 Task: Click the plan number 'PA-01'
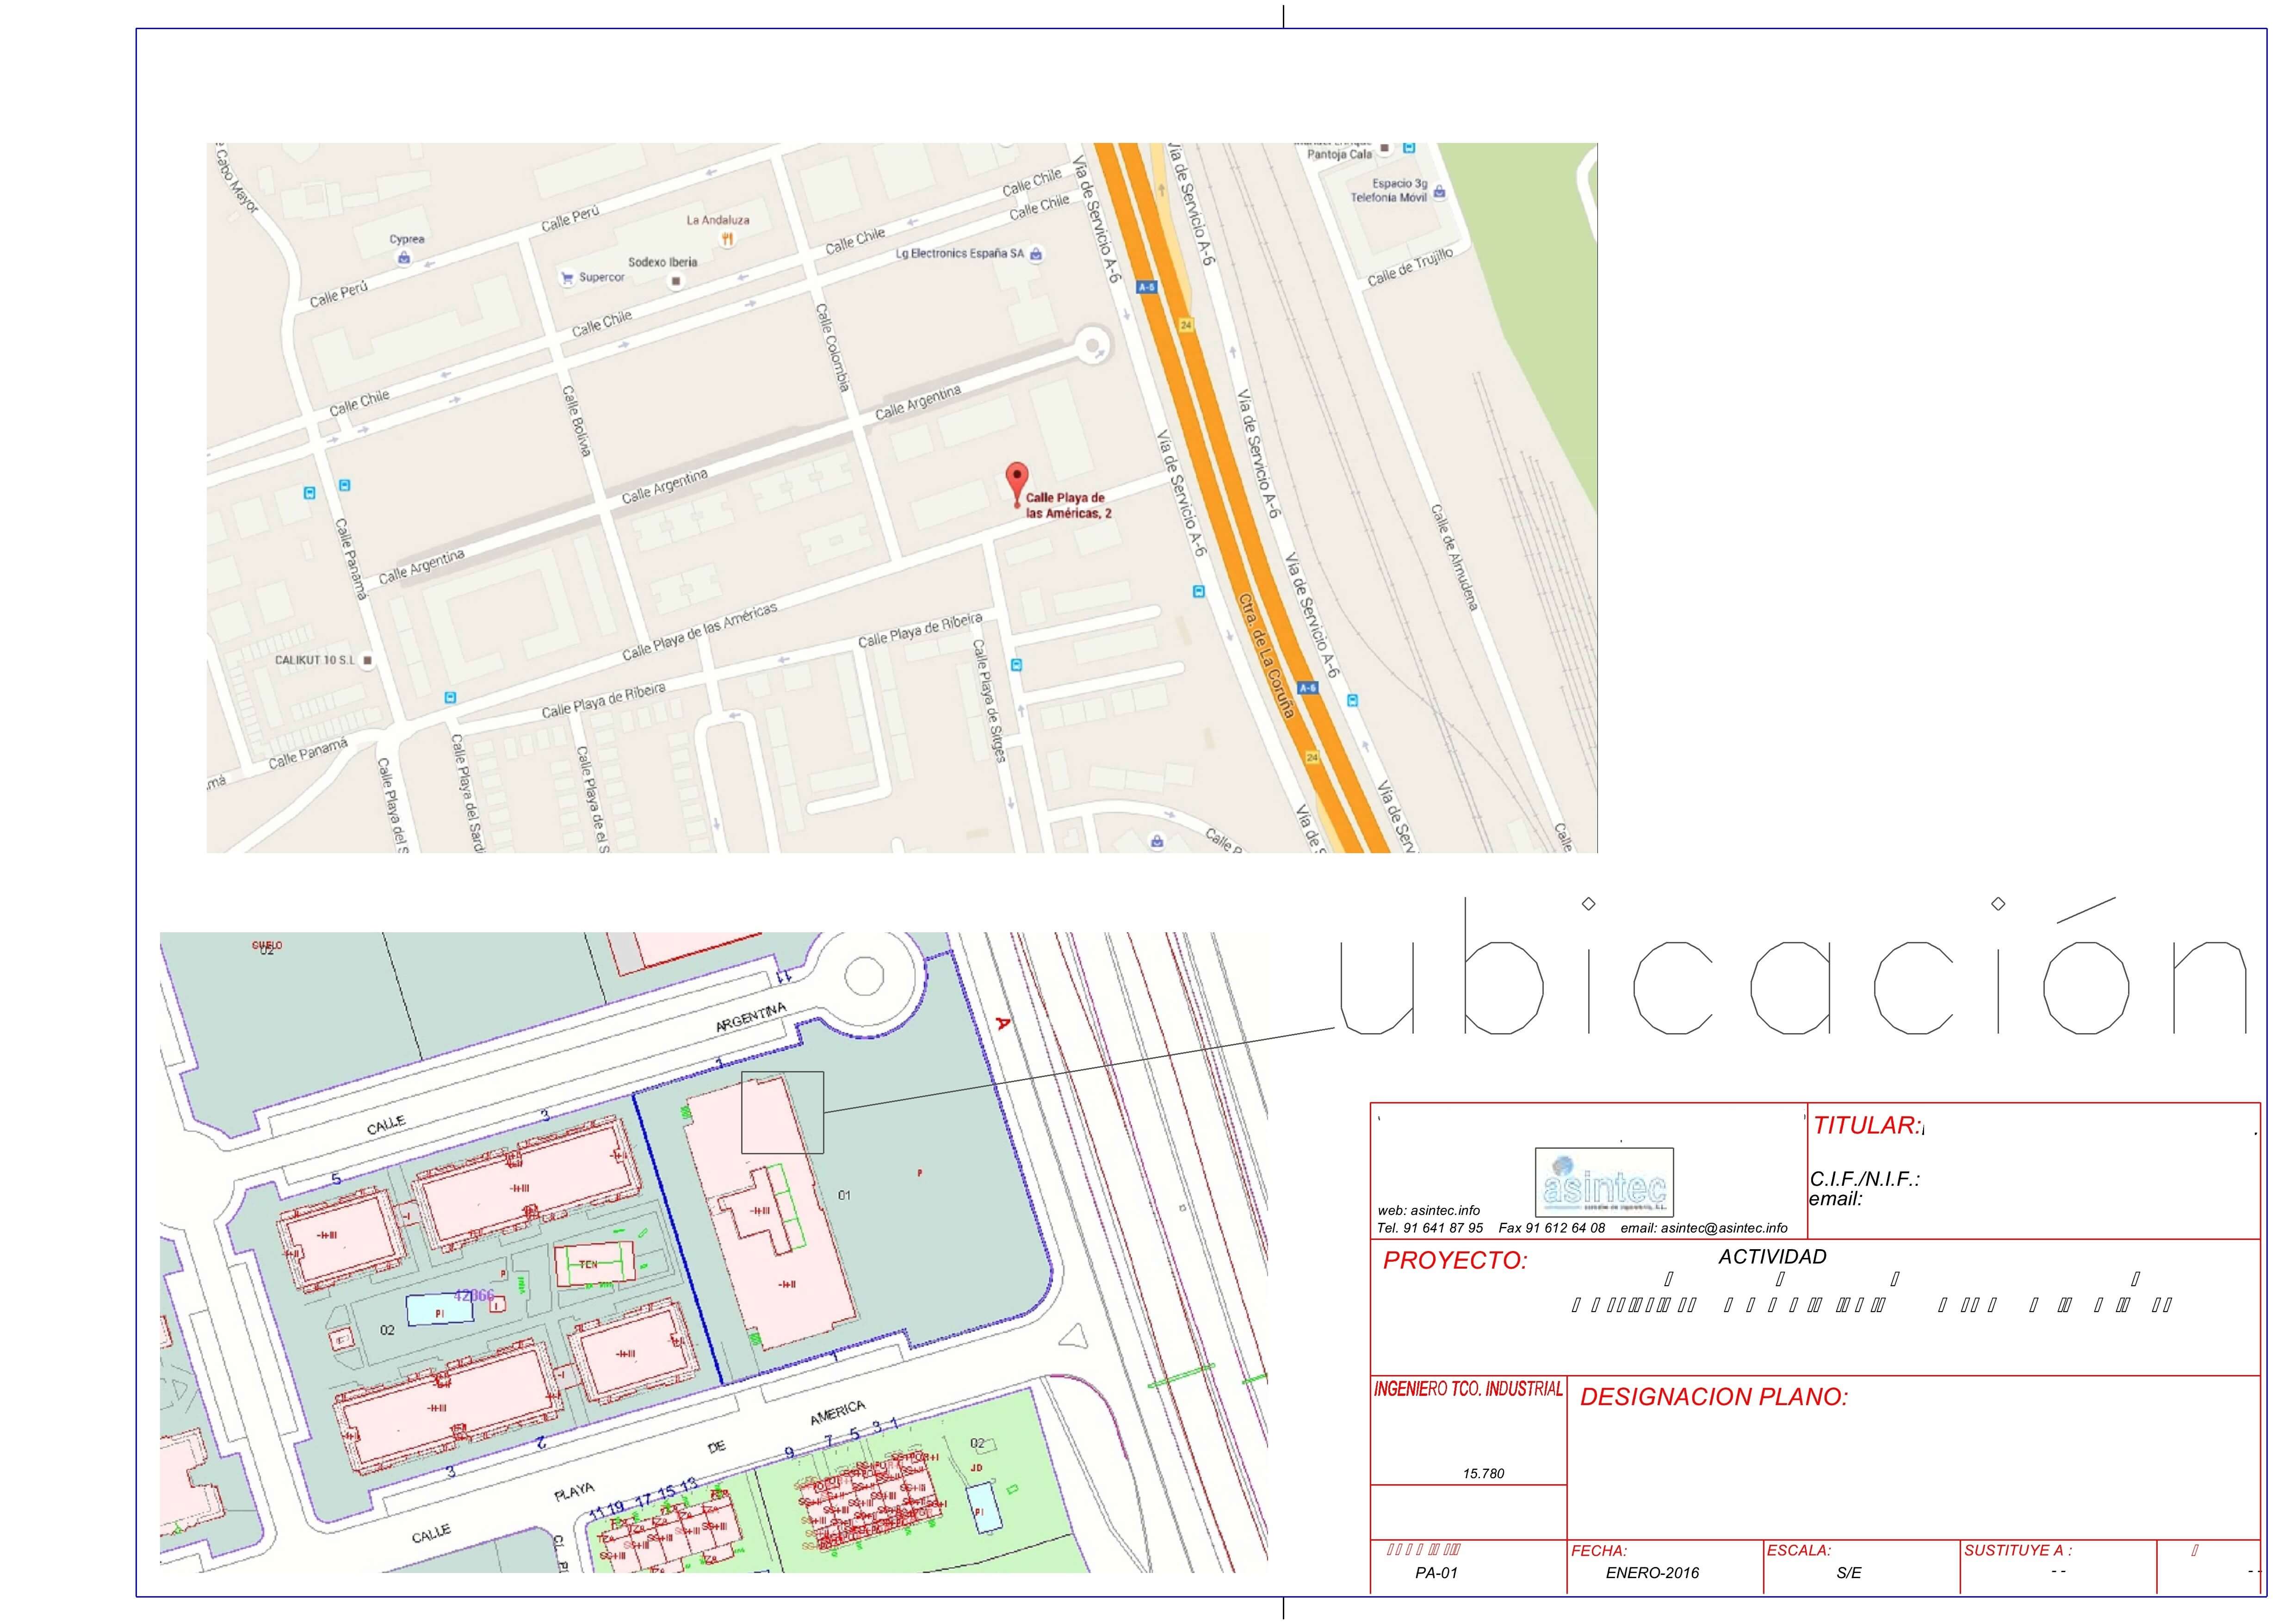pyautogui.click(x=1436, y=1573)
